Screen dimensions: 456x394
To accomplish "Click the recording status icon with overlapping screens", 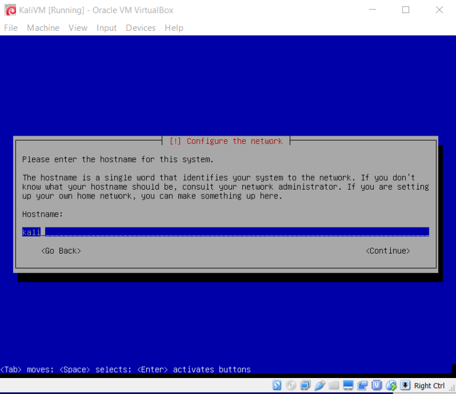I will click(x=362, y=385).
